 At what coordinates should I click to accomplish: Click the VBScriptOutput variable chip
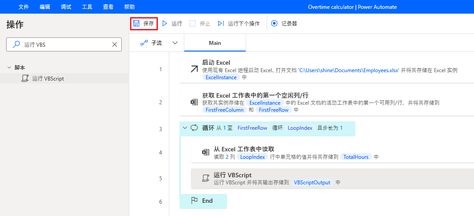(x=312, y=183)
